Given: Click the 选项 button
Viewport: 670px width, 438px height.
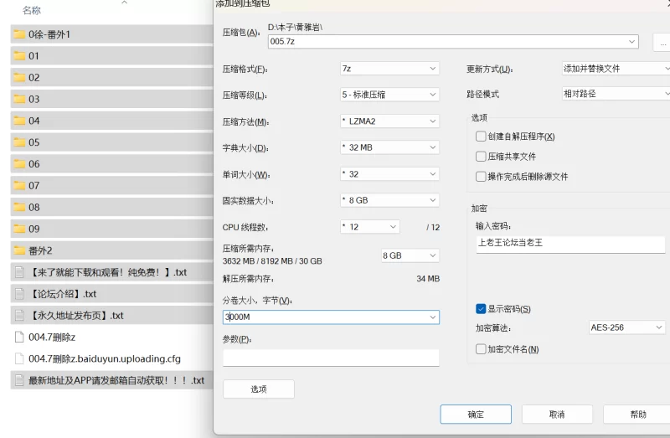Looking at the screenshot, I should pyautogui.click(x=259, y=389).
